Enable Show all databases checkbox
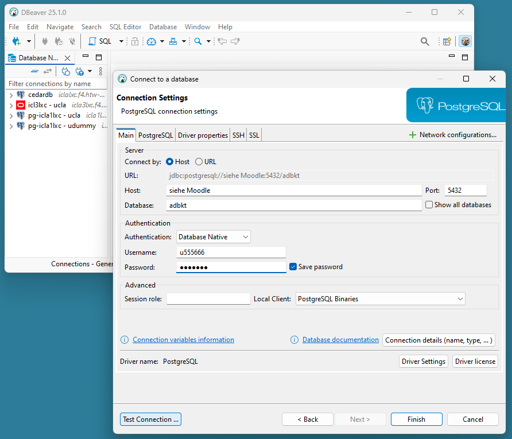Image resolution: width=512 pixels, height=439 pixels. (x=429, y=205)
